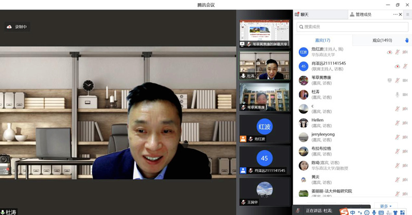Screen dimensions: 412x215
Task: Click the IME emoji smiley icon
Action: click(x=366, y=211)
